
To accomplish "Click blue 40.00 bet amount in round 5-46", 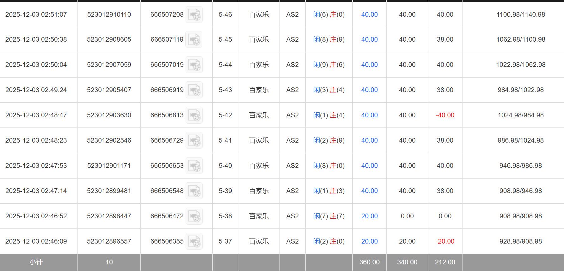I will pyautogui.click(x=369, y=15).
